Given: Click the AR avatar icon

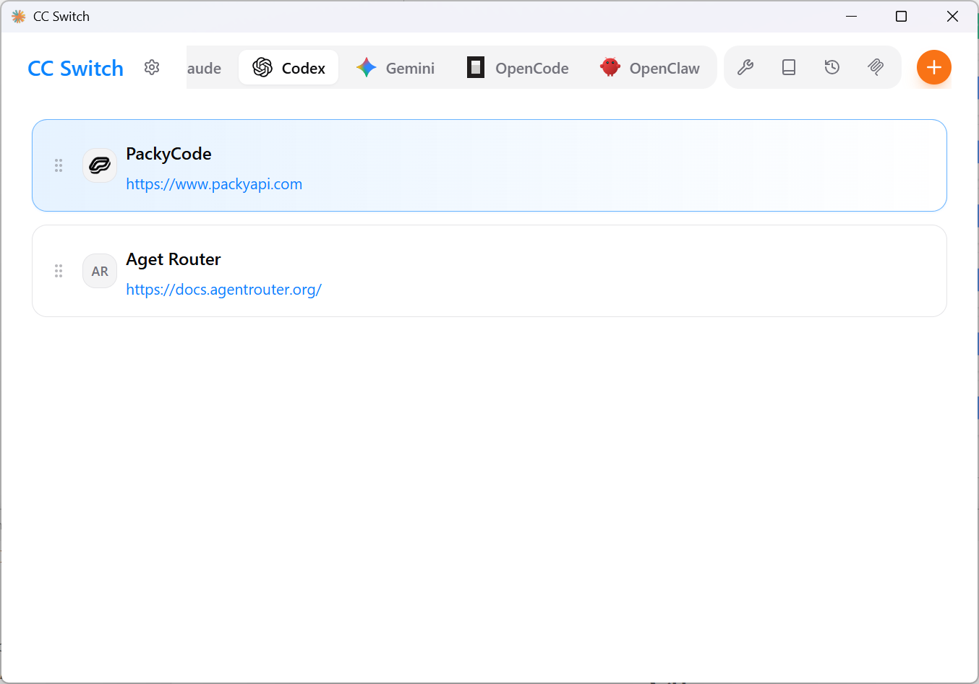Looking at the screenshot, I should [100, 271].
